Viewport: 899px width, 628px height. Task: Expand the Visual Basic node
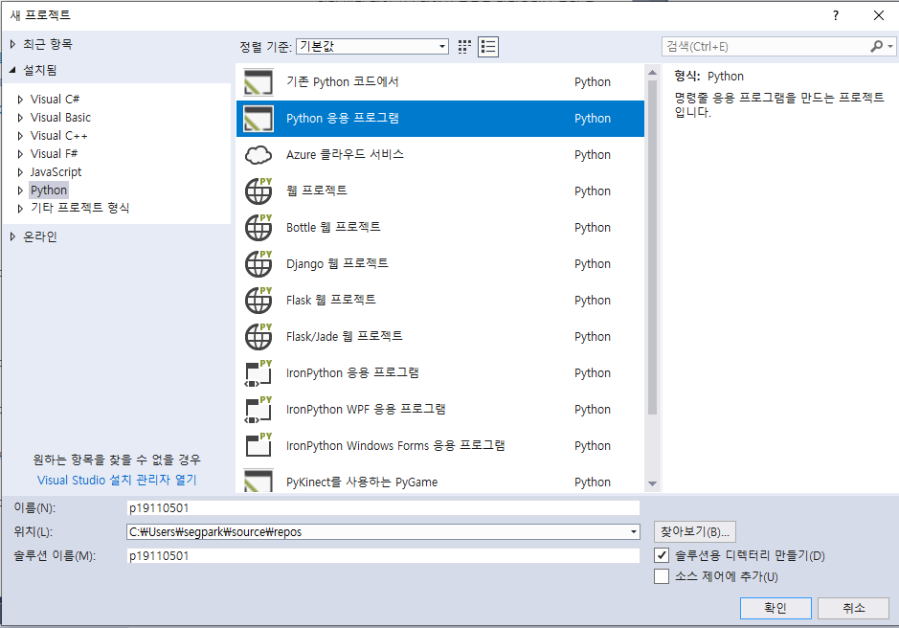tap(20, 118)
